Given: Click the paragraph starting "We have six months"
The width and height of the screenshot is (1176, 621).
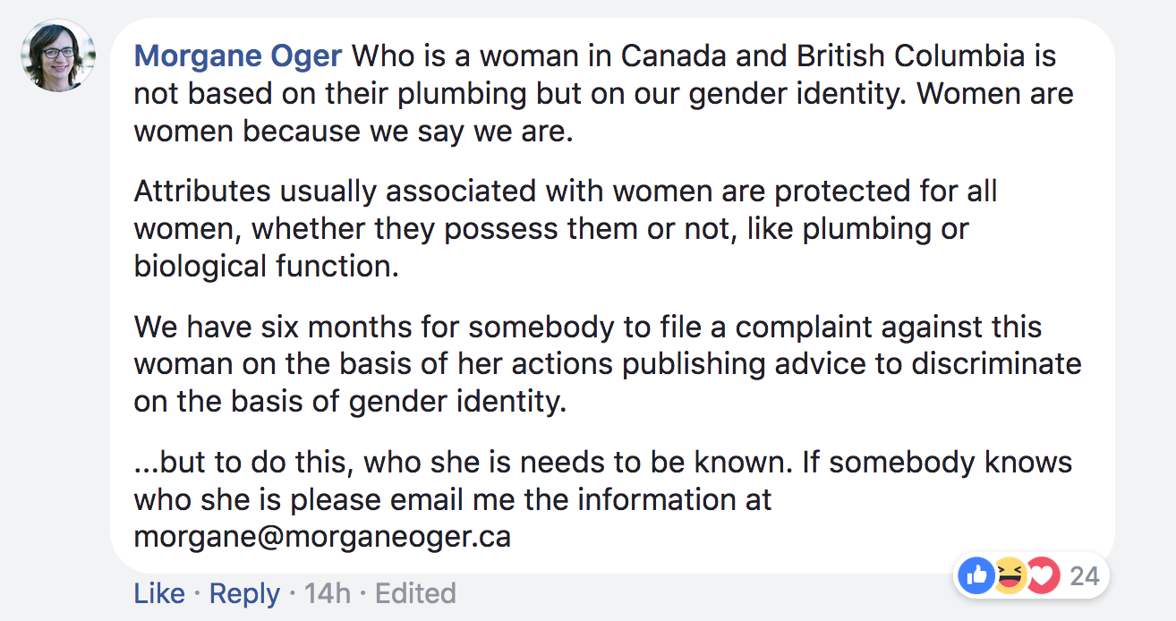Looking at the screenshot, I should pyautogui.click(x=608, y=364).
